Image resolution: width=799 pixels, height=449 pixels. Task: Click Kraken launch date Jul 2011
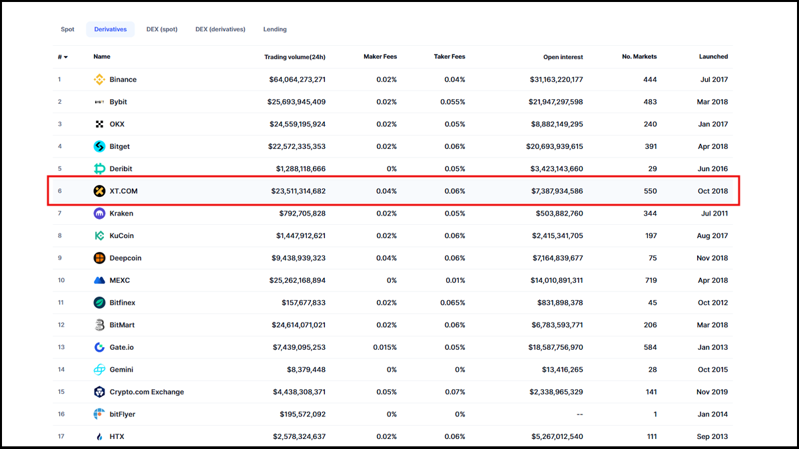[714, 214]
